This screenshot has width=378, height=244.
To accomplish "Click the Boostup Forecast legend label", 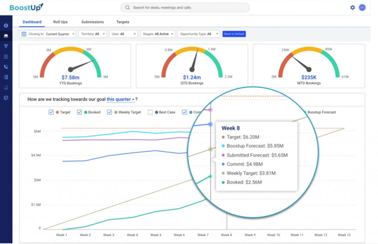I will (322, 112).
